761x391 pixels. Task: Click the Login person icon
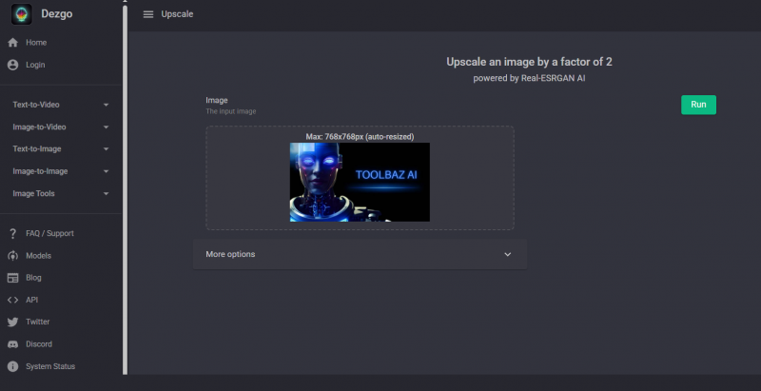point(13,65)
